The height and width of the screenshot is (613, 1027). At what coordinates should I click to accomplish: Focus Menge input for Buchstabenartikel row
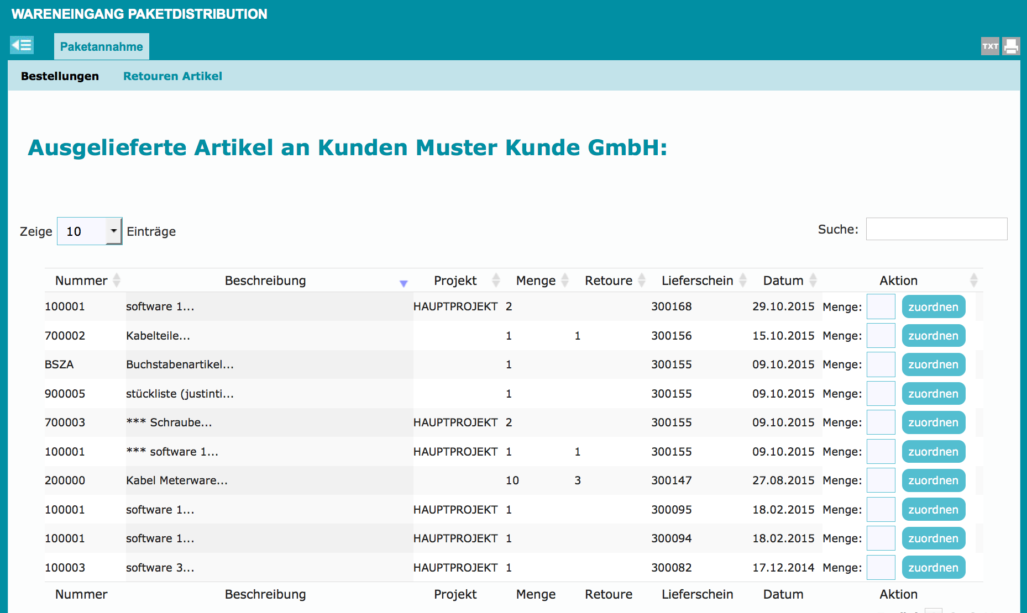[x=881, y=364]
